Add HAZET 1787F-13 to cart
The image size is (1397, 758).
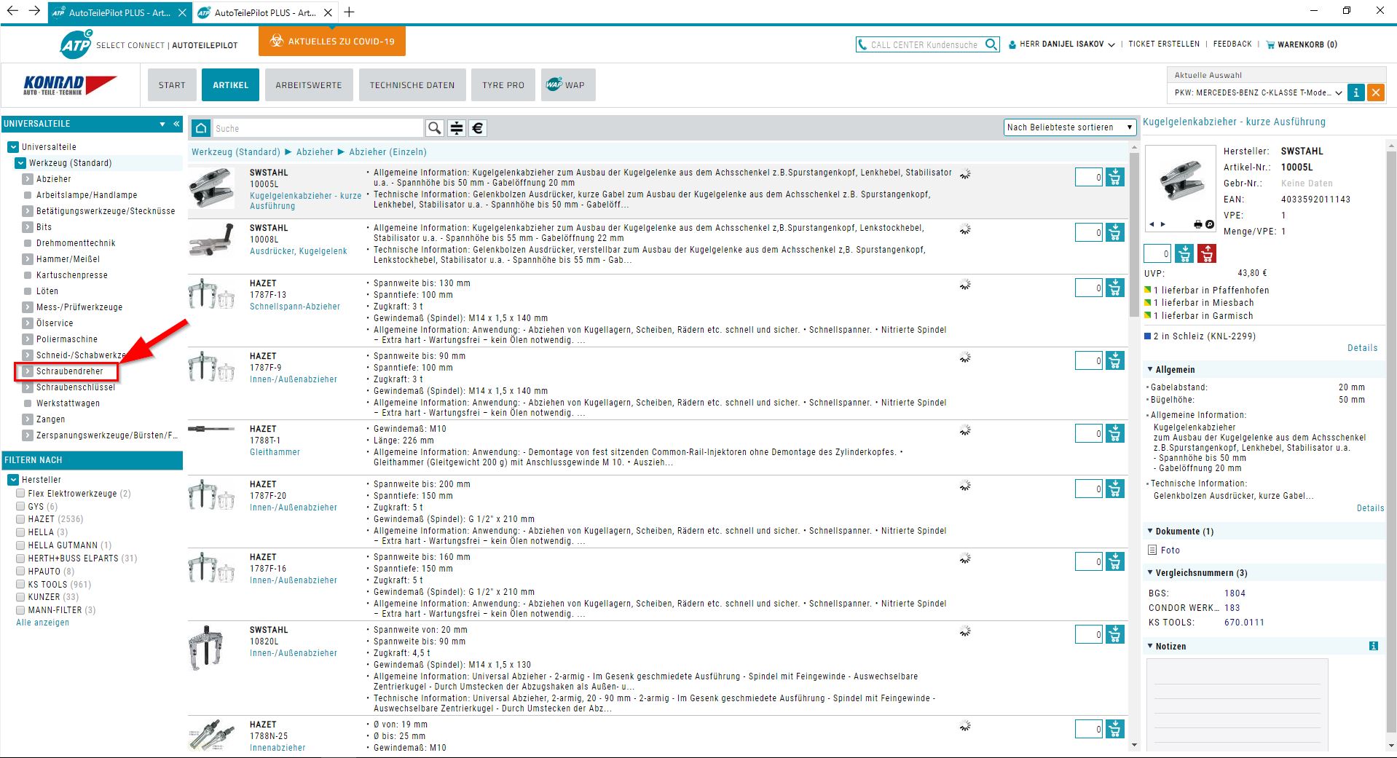tap(1115, 288)
